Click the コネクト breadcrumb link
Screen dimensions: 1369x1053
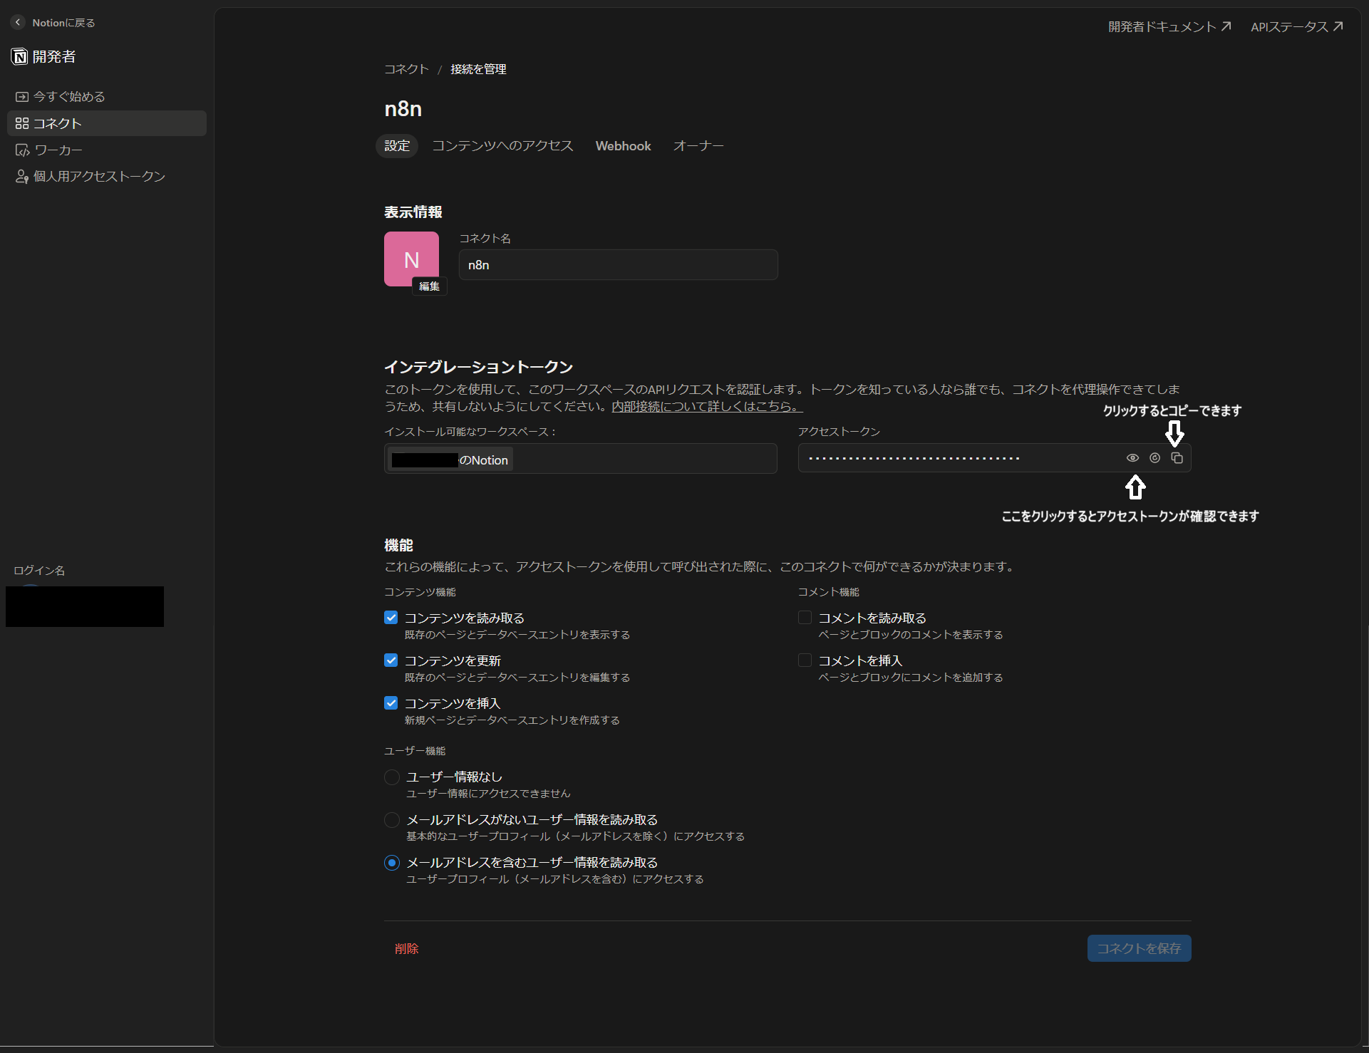tap(406, 69)
